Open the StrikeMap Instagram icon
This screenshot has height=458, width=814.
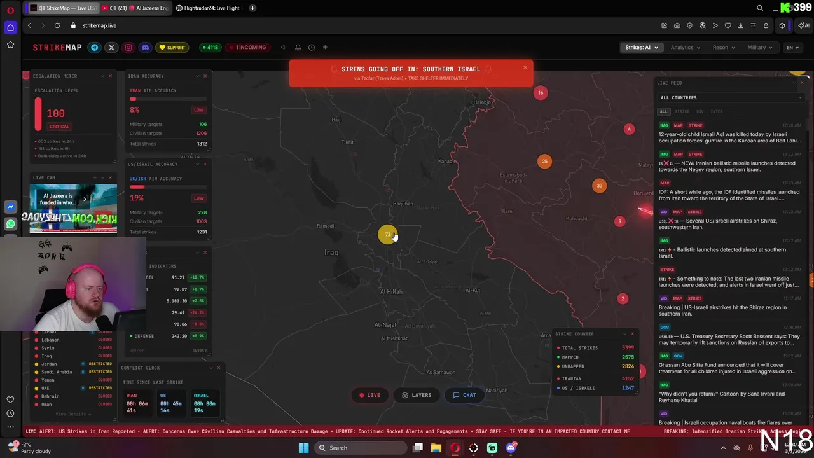point(128,47)
